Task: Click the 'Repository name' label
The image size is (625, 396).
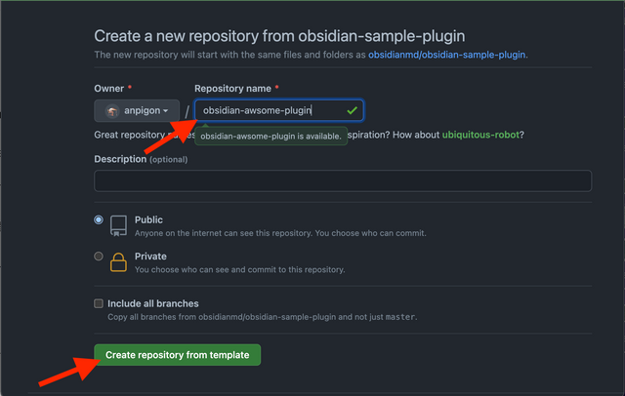Action: [x=232, y=89]
